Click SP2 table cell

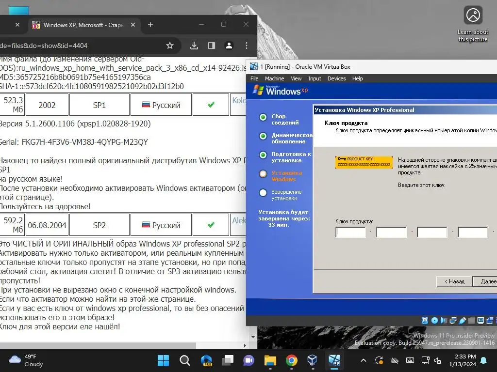pyautogui.click(x=99, y=225)
